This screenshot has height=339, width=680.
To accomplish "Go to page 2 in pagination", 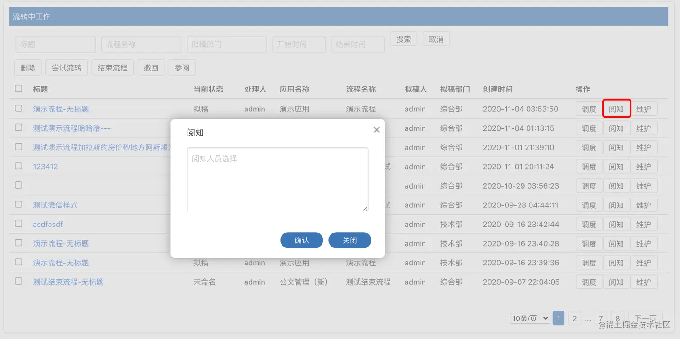I will coord(574,318).
